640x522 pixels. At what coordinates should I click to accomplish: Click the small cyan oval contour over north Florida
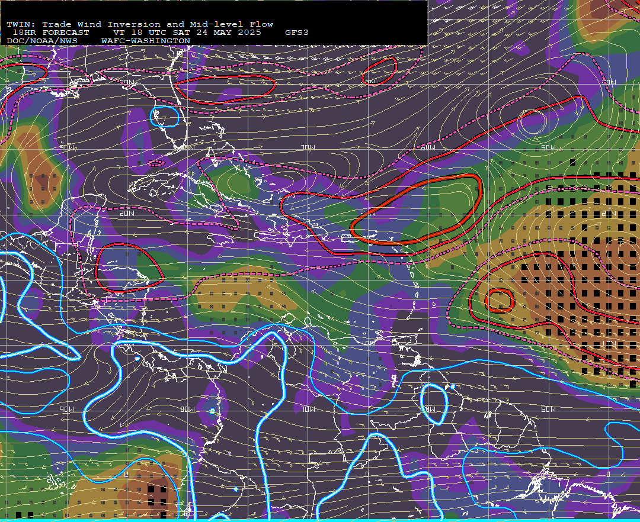(165, 117)
